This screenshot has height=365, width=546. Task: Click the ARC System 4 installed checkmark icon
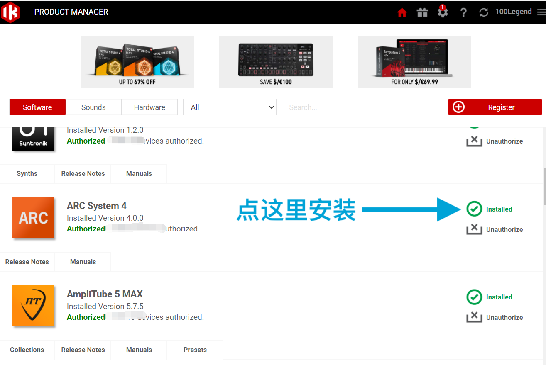pos(474,209)
